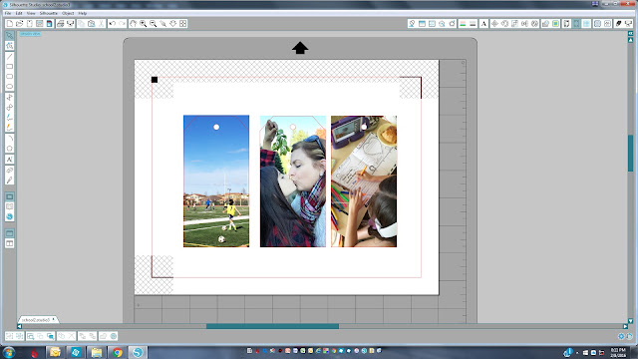Close the school2.studio3 document tab

(x=53, y=319)
